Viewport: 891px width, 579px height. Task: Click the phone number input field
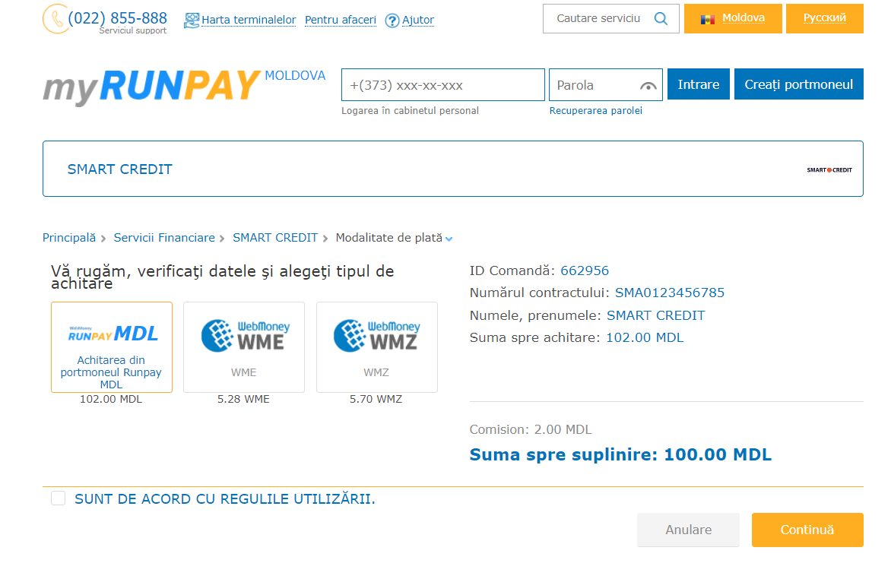click(443, 84)
